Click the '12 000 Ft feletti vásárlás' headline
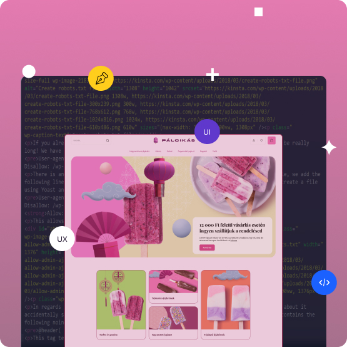Image resolution: width=347 pixels, height=347 pixels. 232,228
